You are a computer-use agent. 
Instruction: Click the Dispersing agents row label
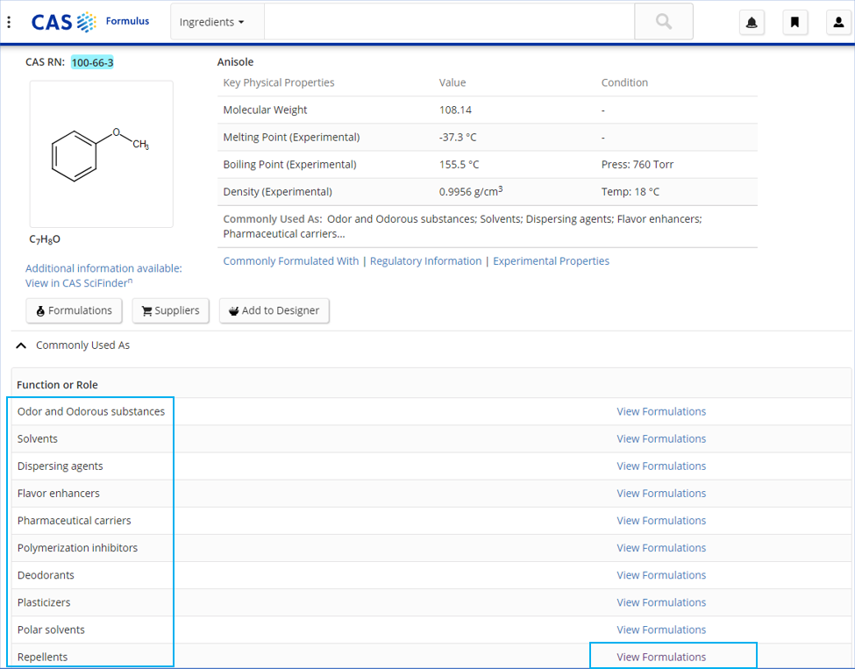pos(60,466)
